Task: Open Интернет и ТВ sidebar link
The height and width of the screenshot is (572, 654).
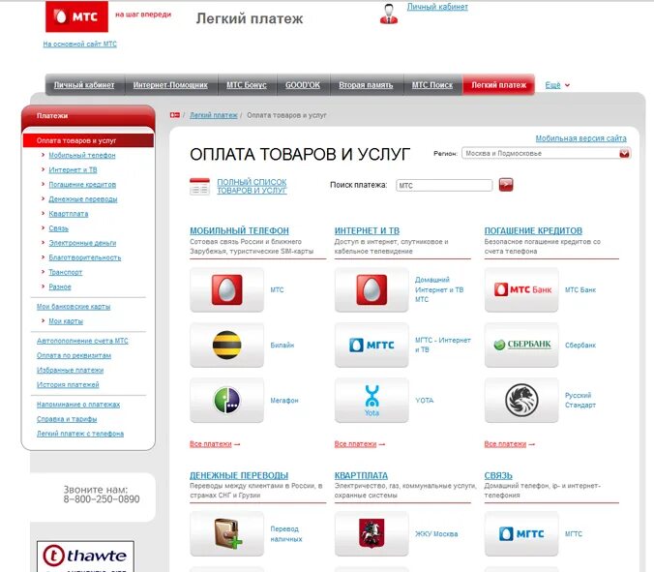Action: [73, 169]
